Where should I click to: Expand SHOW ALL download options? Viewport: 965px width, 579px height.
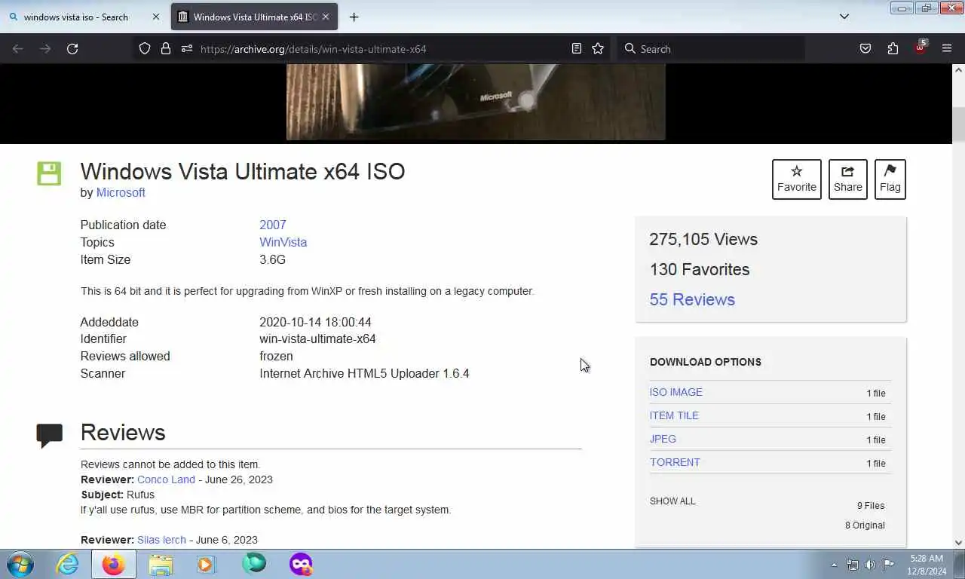672,501
